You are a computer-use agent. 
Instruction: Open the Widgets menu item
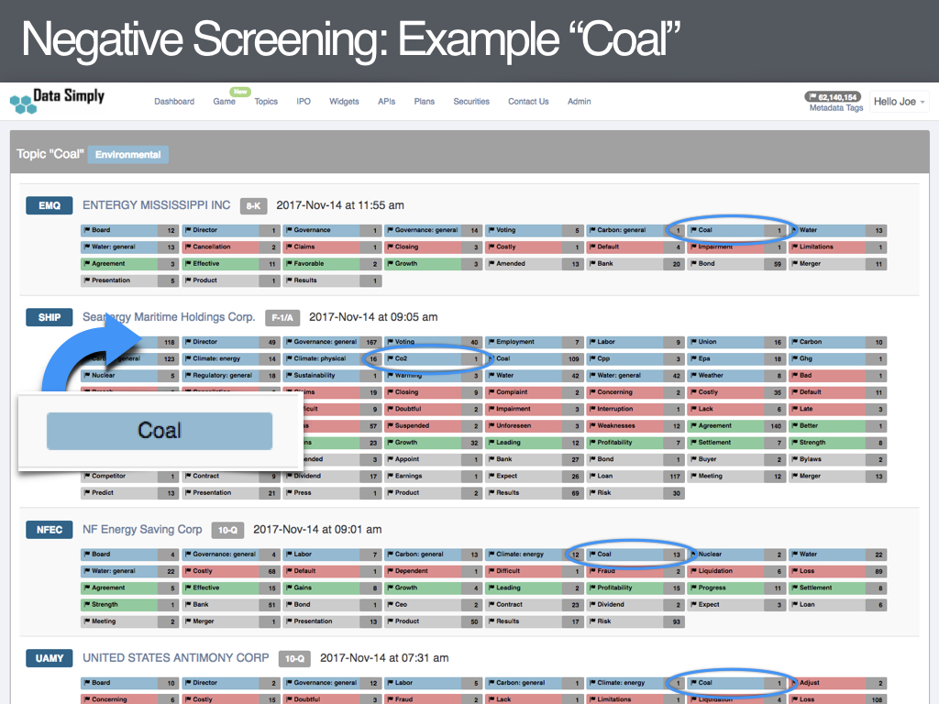click(x=345, y=101)
